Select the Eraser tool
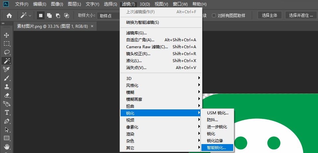 tap(7, 95)
